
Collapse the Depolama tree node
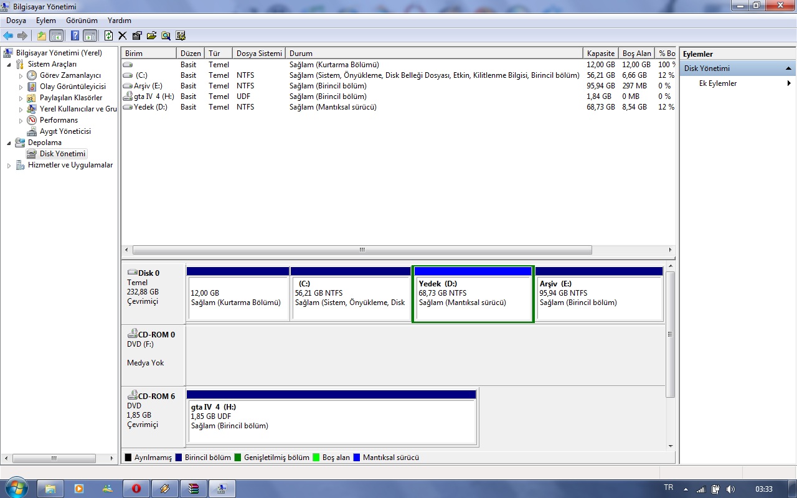[9, 143]
